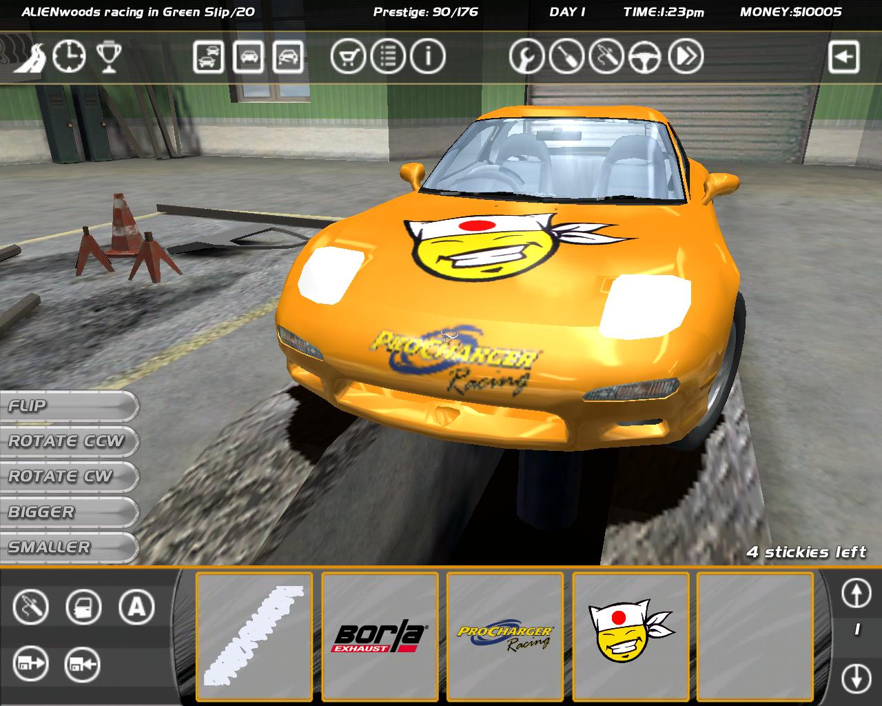Image resolution: width=882 pixels, height=706 pixels.
Task: Select the wrench mechanic tool
Action: (527, 57)
